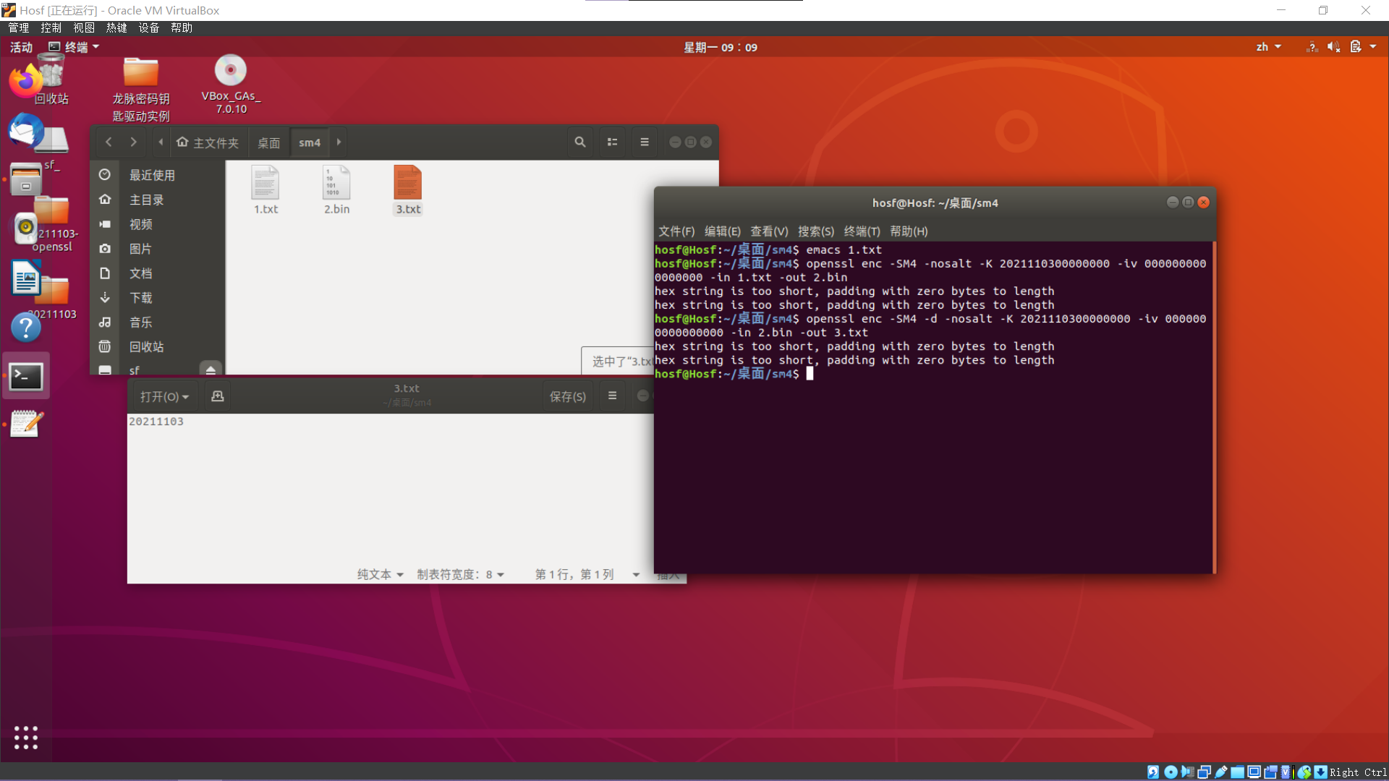Click the volume icon in top bar
The width and height of the screenshot is (1389, 781).
point(1334,47)
